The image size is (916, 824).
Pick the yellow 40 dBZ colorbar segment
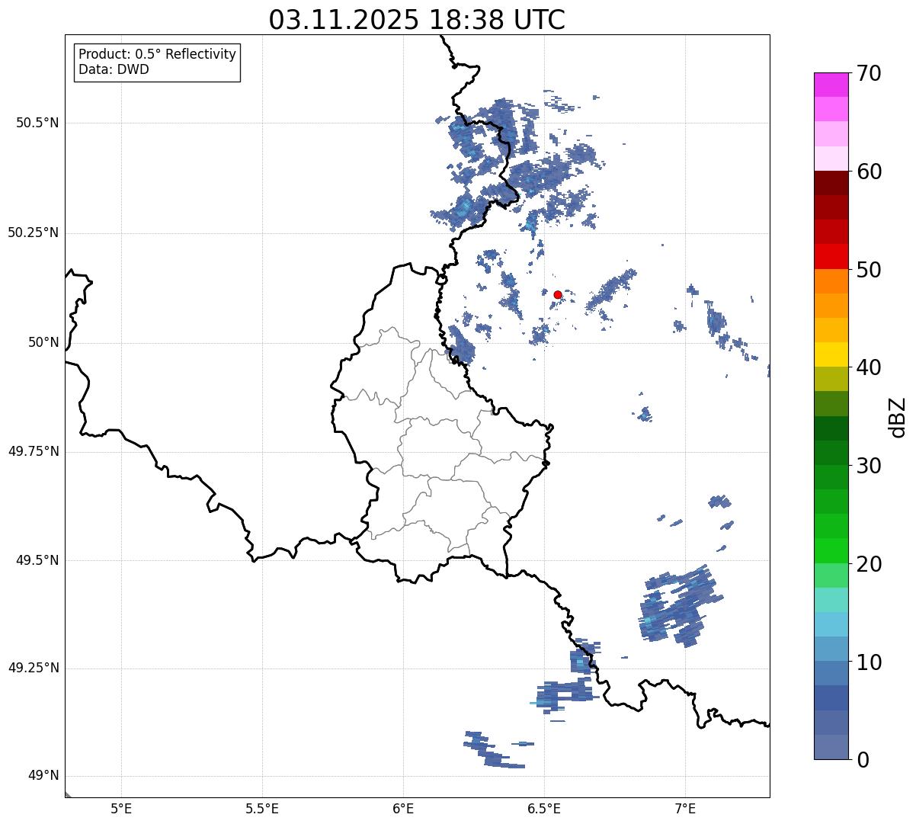832,354
